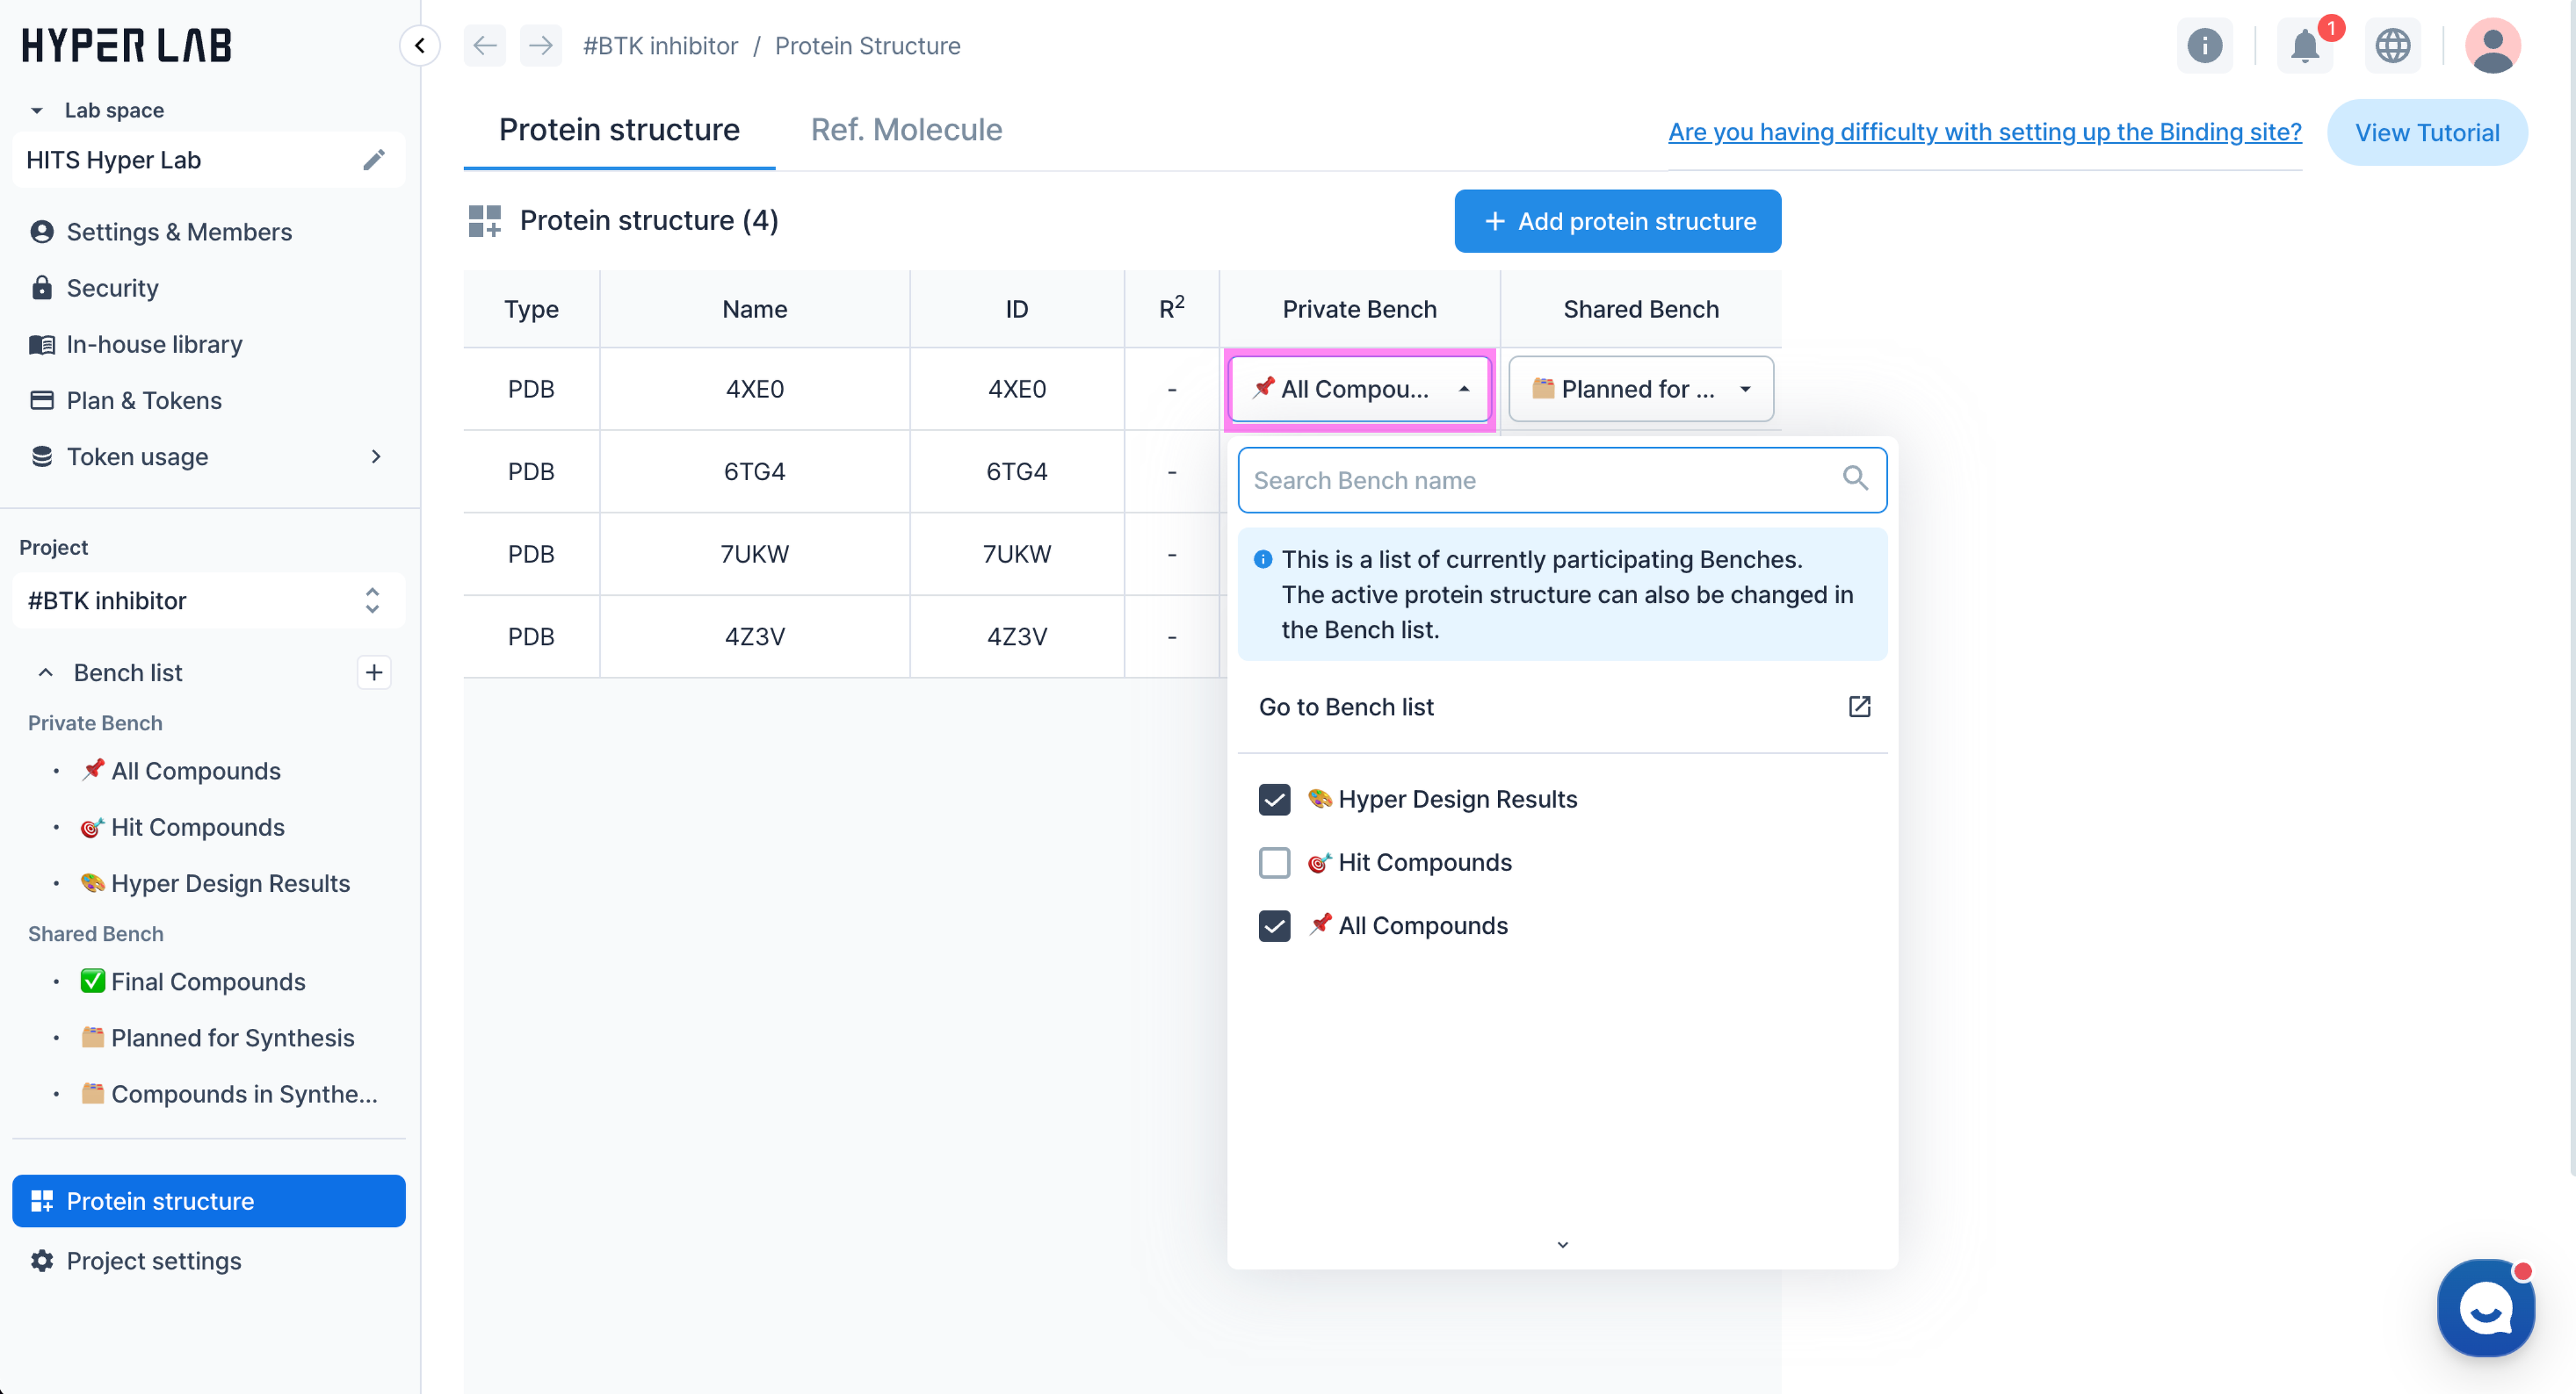Open Project settings in the sidebar
This screenshot has width=2576, height=1394.
154,1261
